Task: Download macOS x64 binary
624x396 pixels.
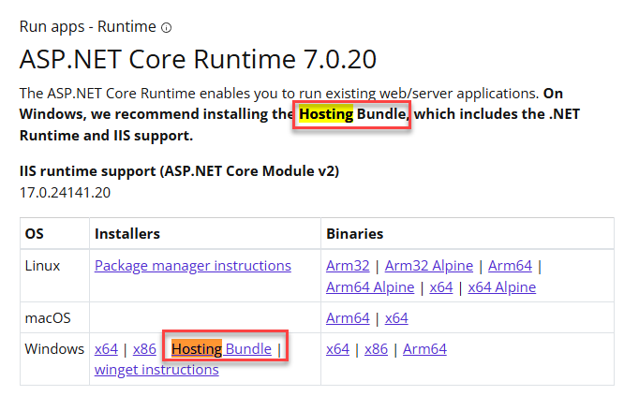Action: tap(396, 318)
